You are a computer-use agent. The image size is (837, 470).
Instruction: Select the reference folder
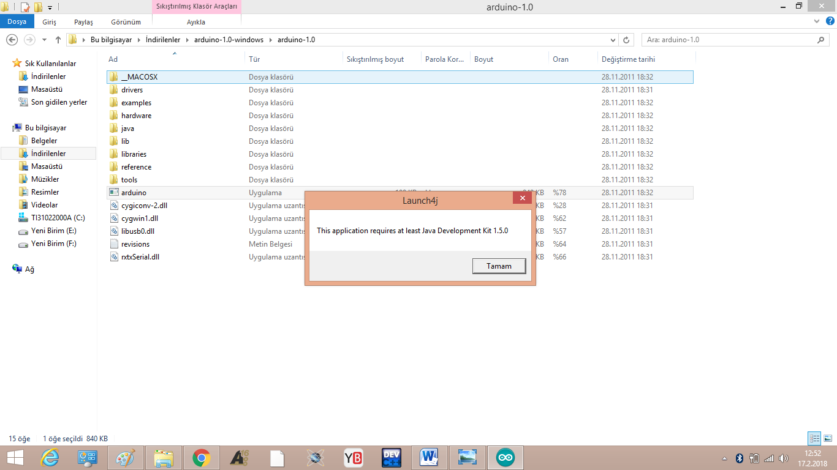pos(136,167)
